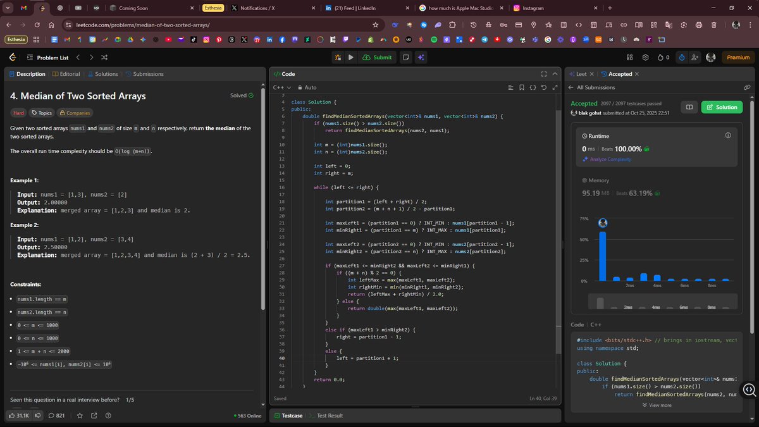Image resolution: width=759 pixels, height=427 pixels.
Task: Open the debugger icon beside Run
Action: click(338, 58)
